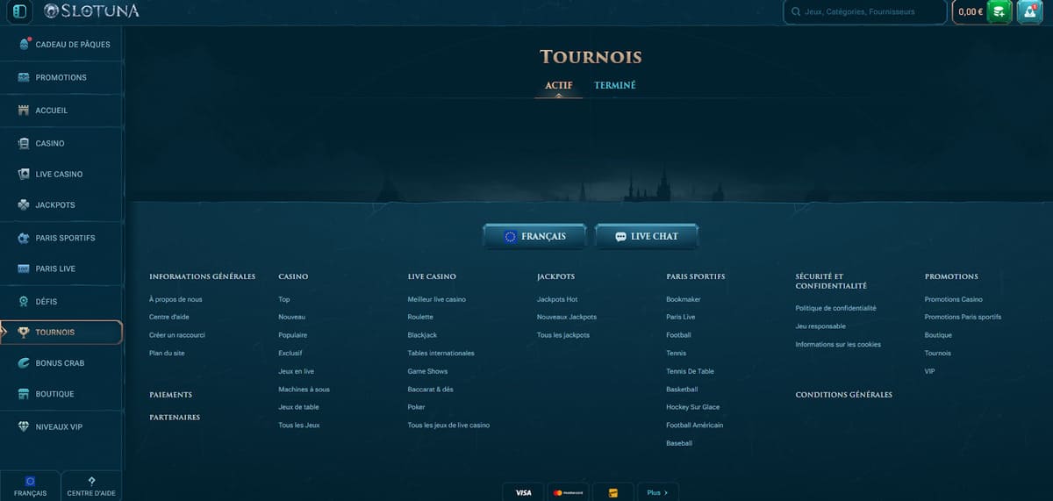The height and width of the screenshot is (501, 1053).
Task: Open Plan du site link
Action: click(167, 353)
